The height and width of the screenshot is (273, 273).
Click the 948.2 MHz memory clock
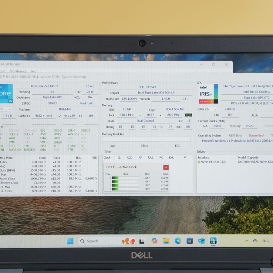[126, 115]
